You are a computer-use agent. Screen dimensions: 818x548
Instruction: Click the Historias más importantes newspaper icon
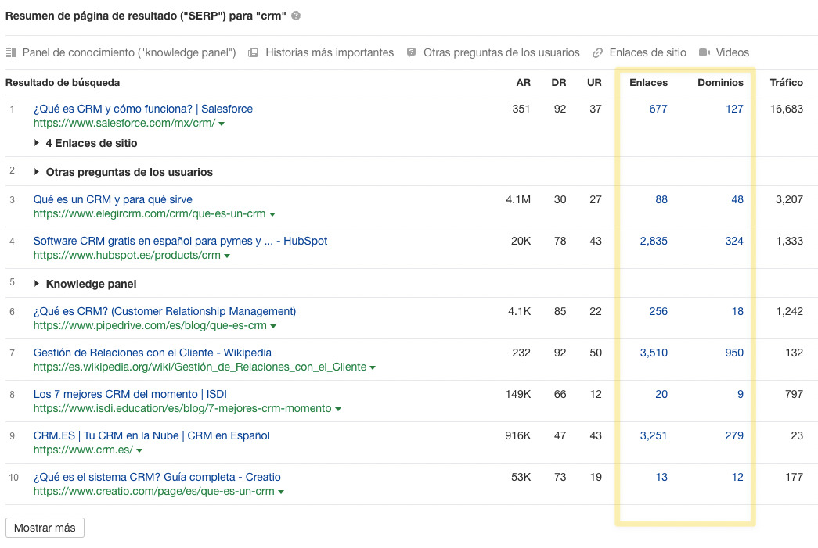pos(254,53)
